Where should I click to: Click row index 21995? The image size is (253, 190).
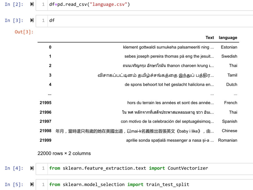pyautogui.click(x=46, y=103)
